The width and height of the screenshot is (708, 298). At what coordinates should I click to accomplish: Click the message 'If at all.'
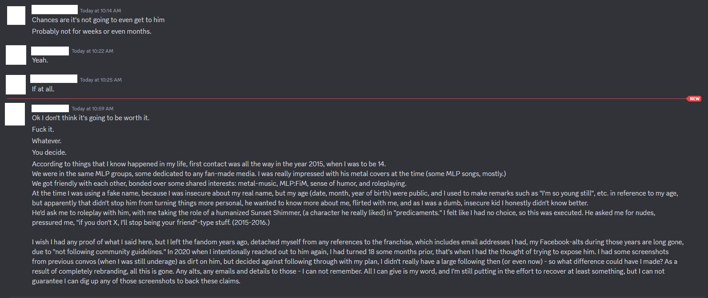tap(43, 89)
